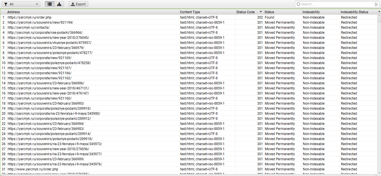
Task: Select address http://www.yarcmyk.ru/order.php
Action: coord(33,169)
